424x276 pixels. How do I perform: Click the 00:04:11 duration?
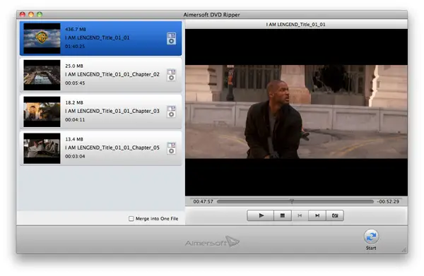tap(75, 119)
